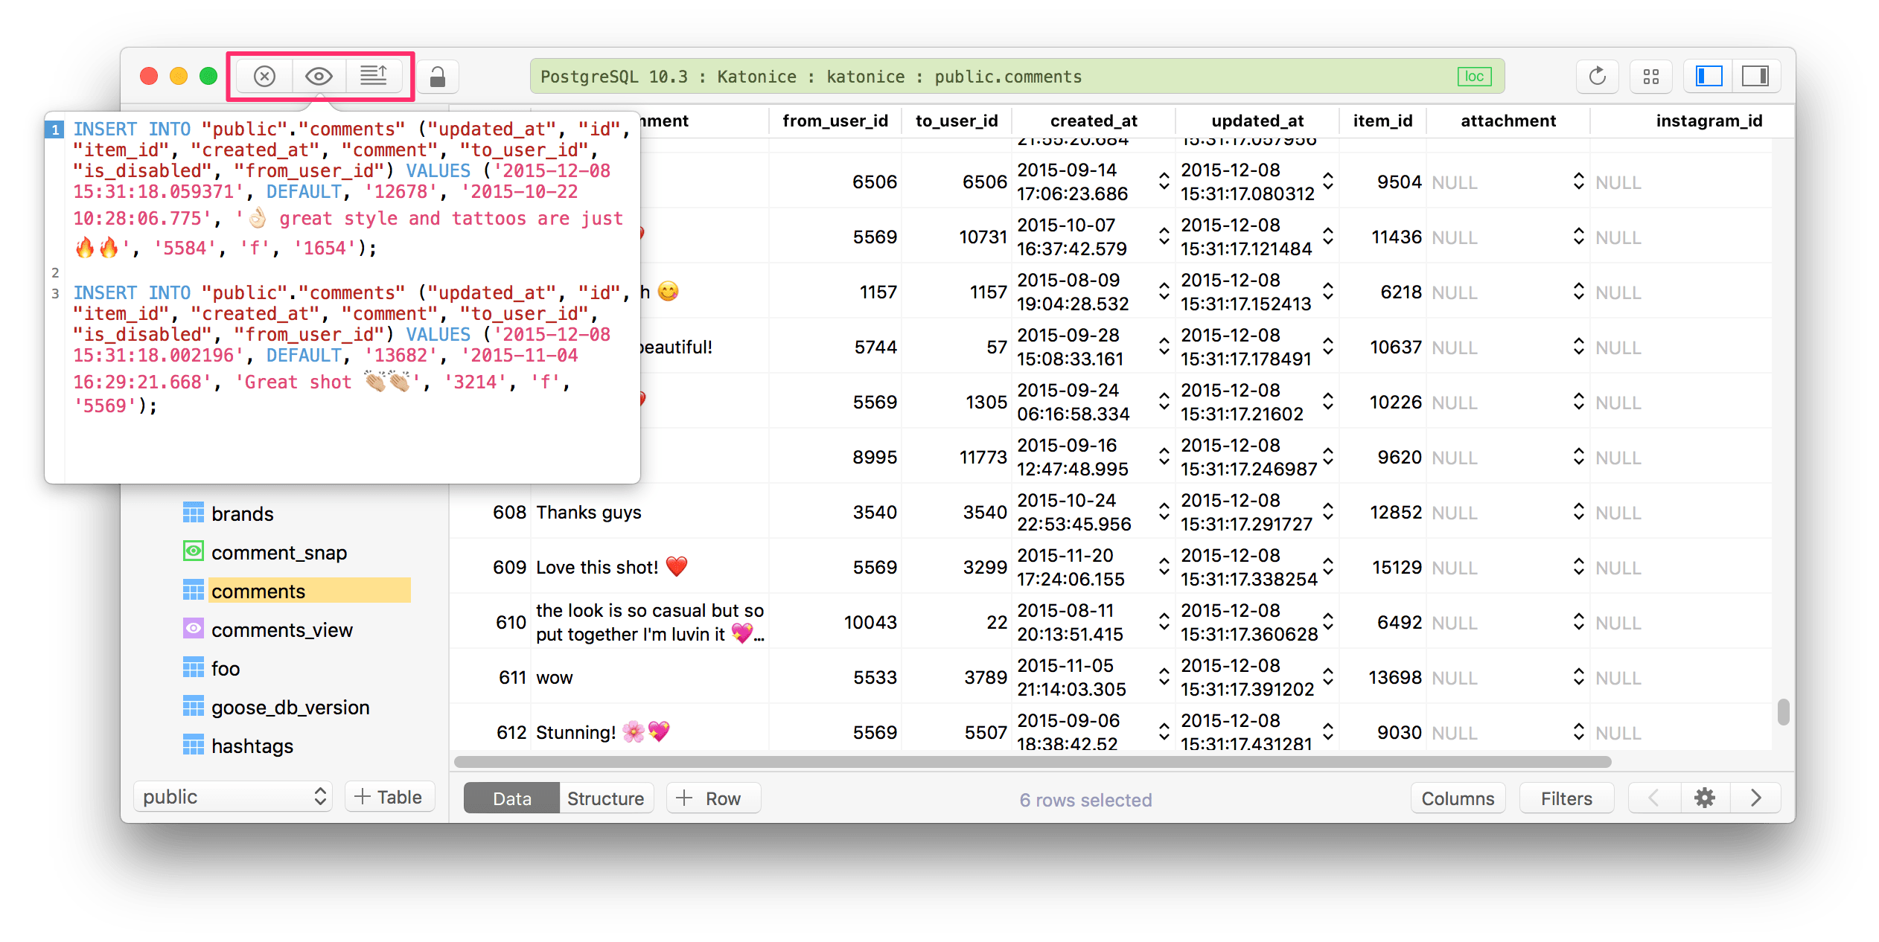This screenshot has height=942, width=1879.
Task: Toggle the right sidebar panel
Action: click(x=1755, y=76)
